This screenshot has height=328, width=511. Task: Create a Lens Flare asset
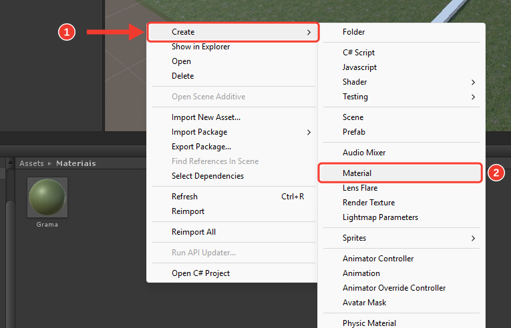(x=401, y=188)
